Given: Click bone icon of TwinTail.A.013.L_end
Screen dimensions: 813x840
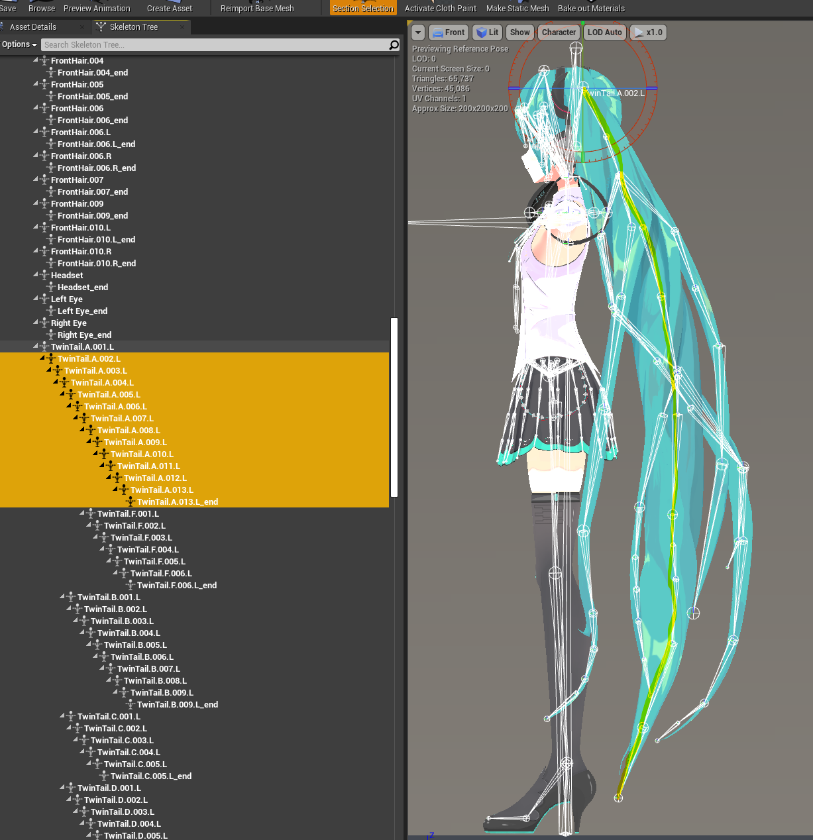Looking at the screenshot, I should coord(131,501).
